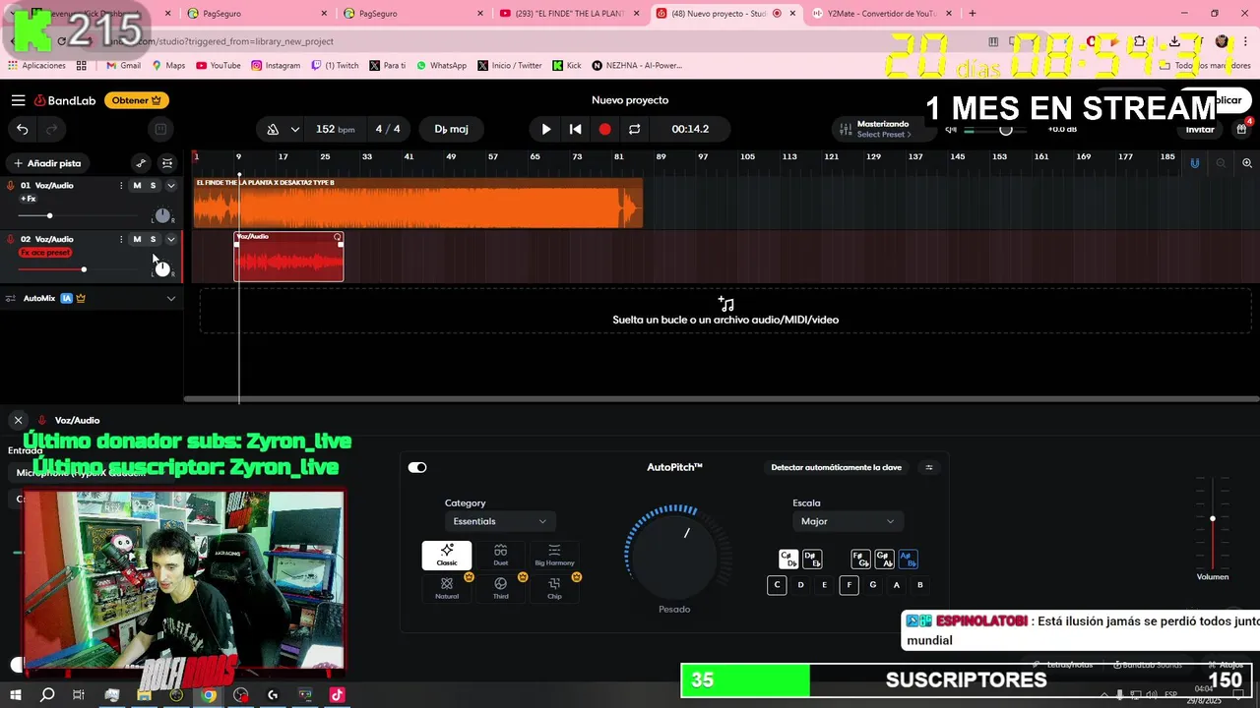The height and width of the screenshot is (708, 1260).
Task: Mute track 01 Voz/Audio
Action: tap(137, 185)
